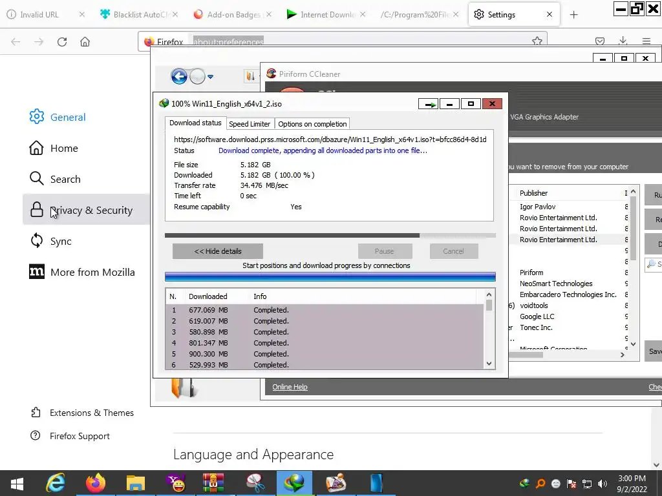Click the Online Help link in CCleaner
662x496 pixels.
(x=290, y=387)
